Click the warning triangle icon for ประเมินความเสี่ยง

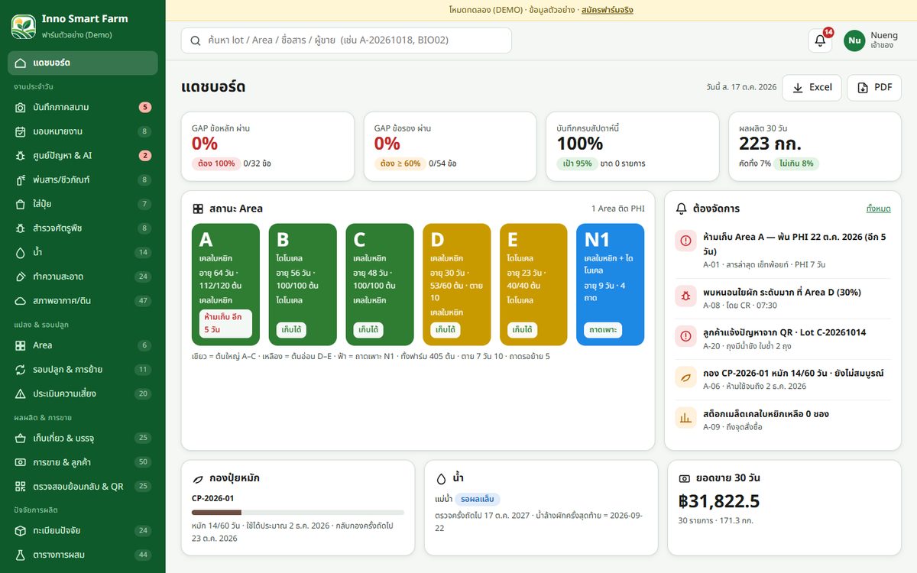tap(21, 393)
